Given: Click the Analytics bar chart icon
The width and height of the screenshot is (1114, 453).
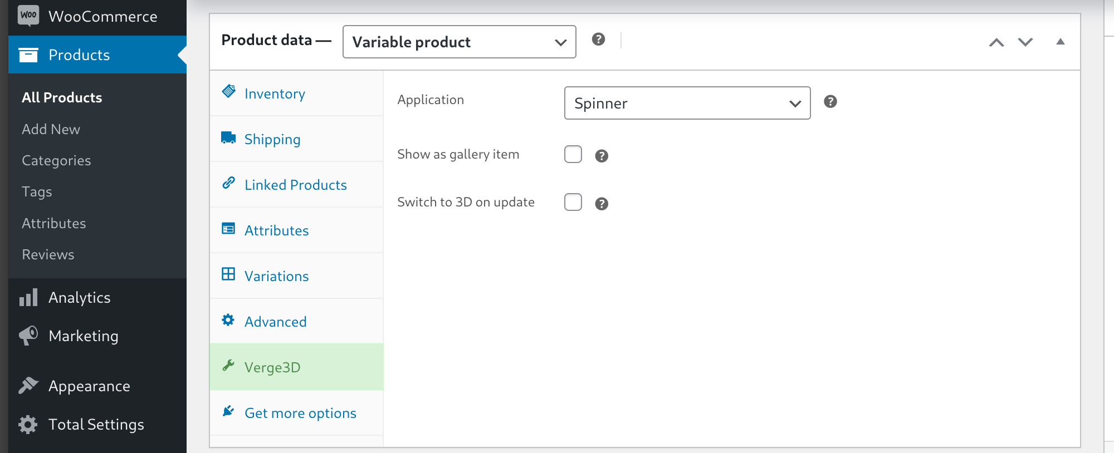Looking at the screenshot, I should pos(28,297).
